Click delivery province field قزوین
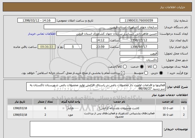Viewport: 195px width, 138px height. (x=139, y=53)
